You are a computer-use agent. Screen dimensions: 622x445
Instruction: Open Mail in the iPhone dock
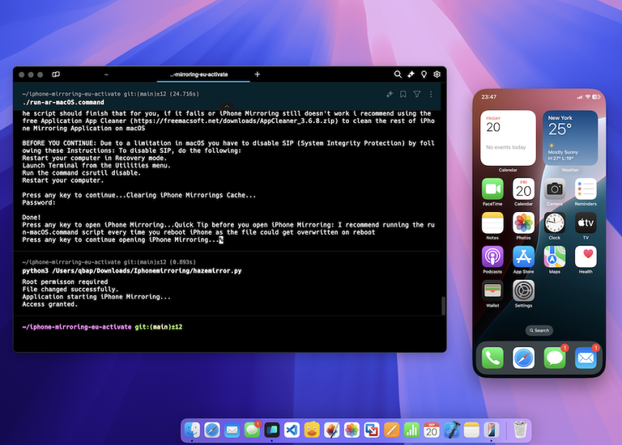(x=586, y=358)
